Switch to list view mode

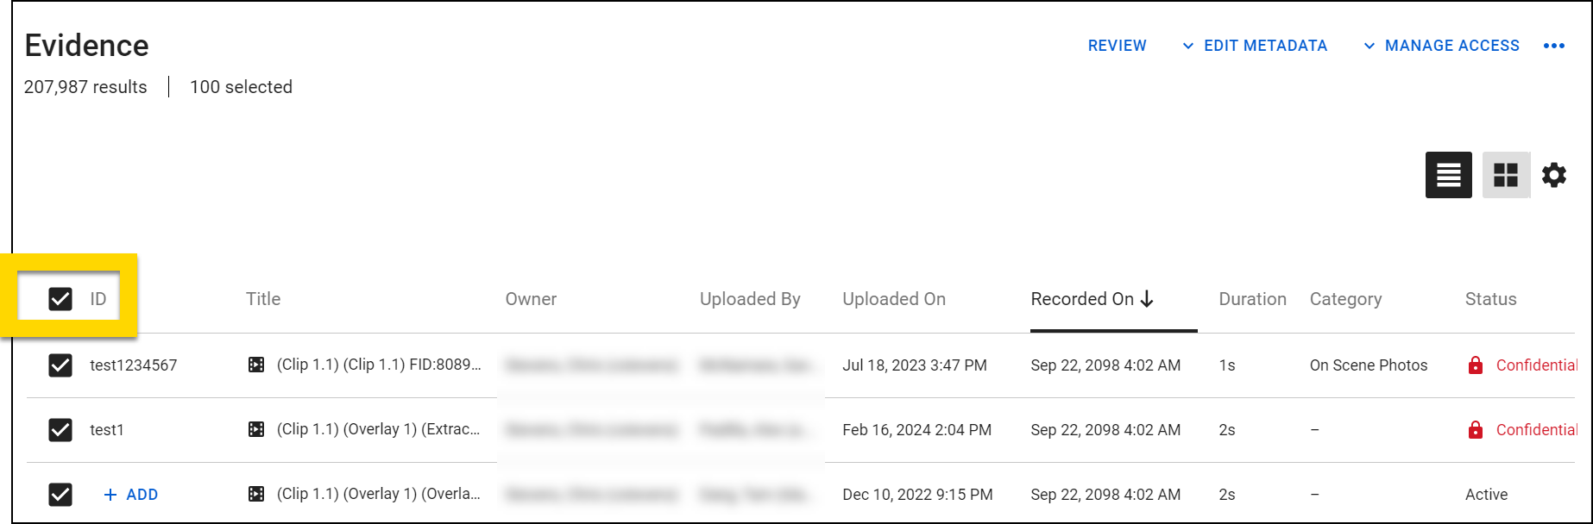click(1448, 175)
